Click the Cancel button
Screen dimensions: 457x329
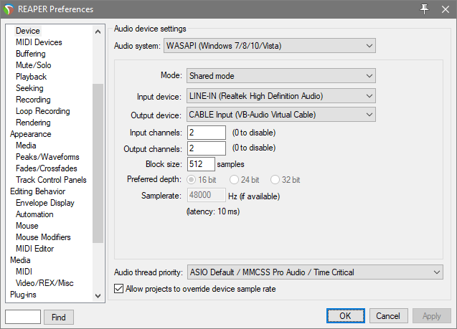387,316
